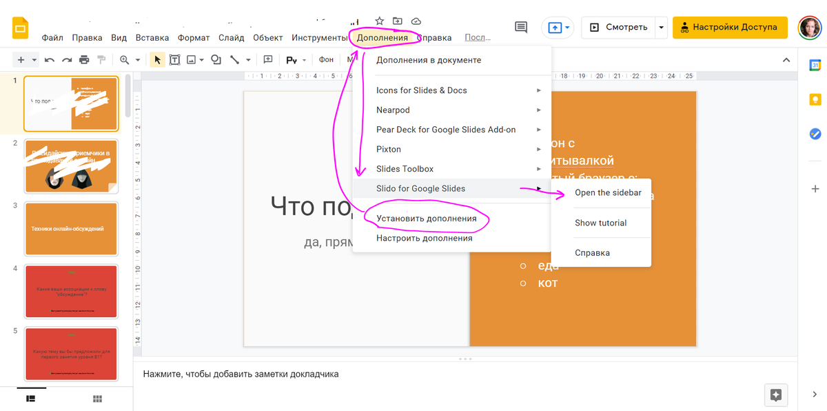Open the Вставка menu
The width and height of the screenshot is (827, 411).
pyautogui.click(x=152, y=38)
